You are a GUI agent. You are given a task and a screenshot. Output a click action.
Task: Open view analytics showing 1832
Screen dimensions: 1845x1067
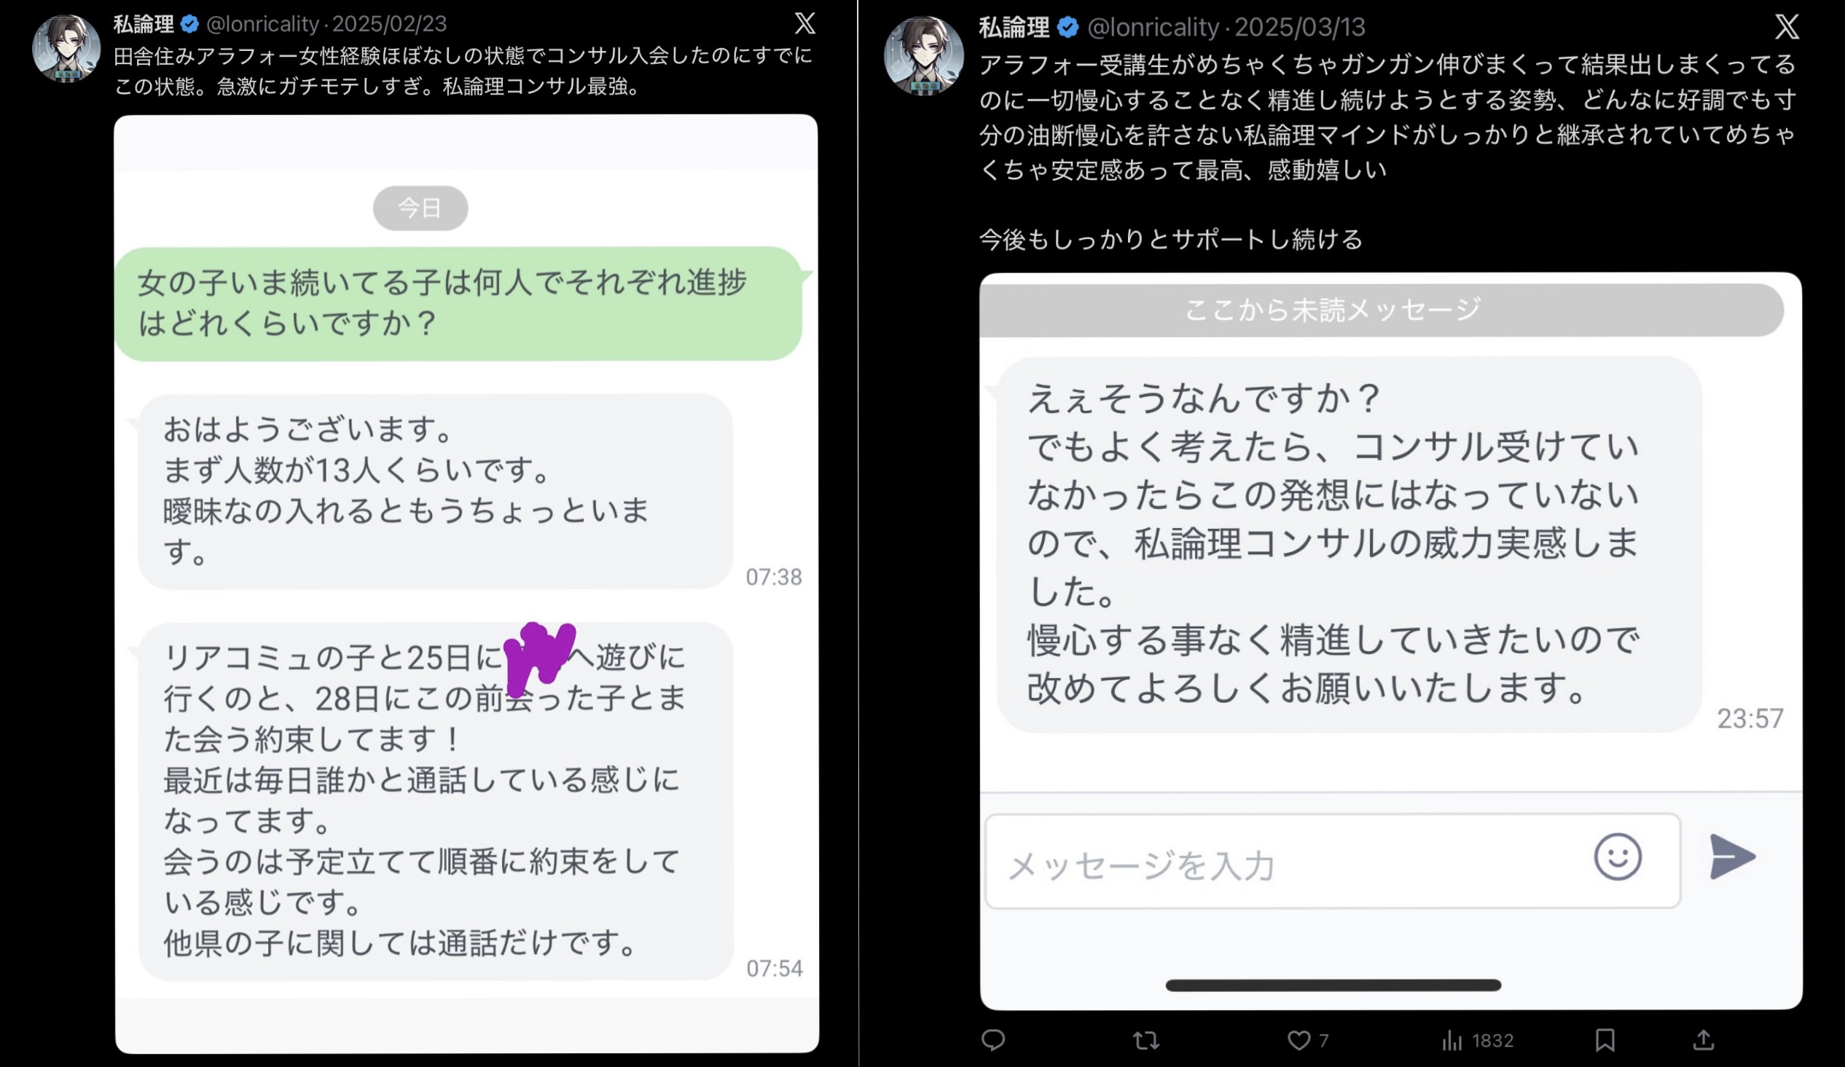click(x=1478, y=1040)
